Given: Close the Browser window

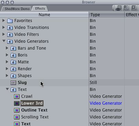Looking at the screenshot, I should [x=2, y=2].
